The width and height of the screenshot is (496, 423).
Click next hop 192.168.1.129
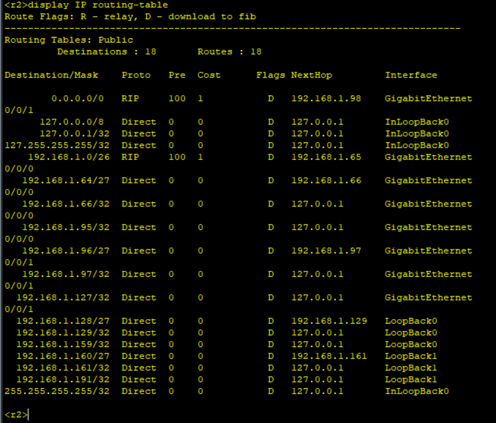coord(329,321)
